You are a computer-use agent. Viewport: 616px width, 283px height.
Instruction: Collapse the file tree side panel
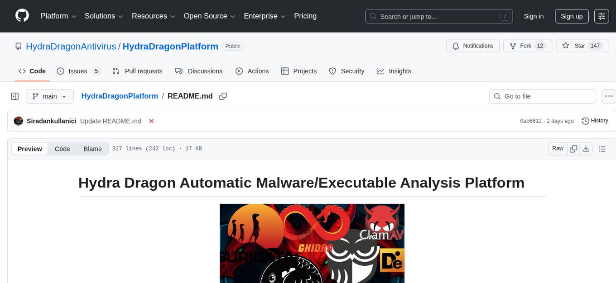(15, 96)
